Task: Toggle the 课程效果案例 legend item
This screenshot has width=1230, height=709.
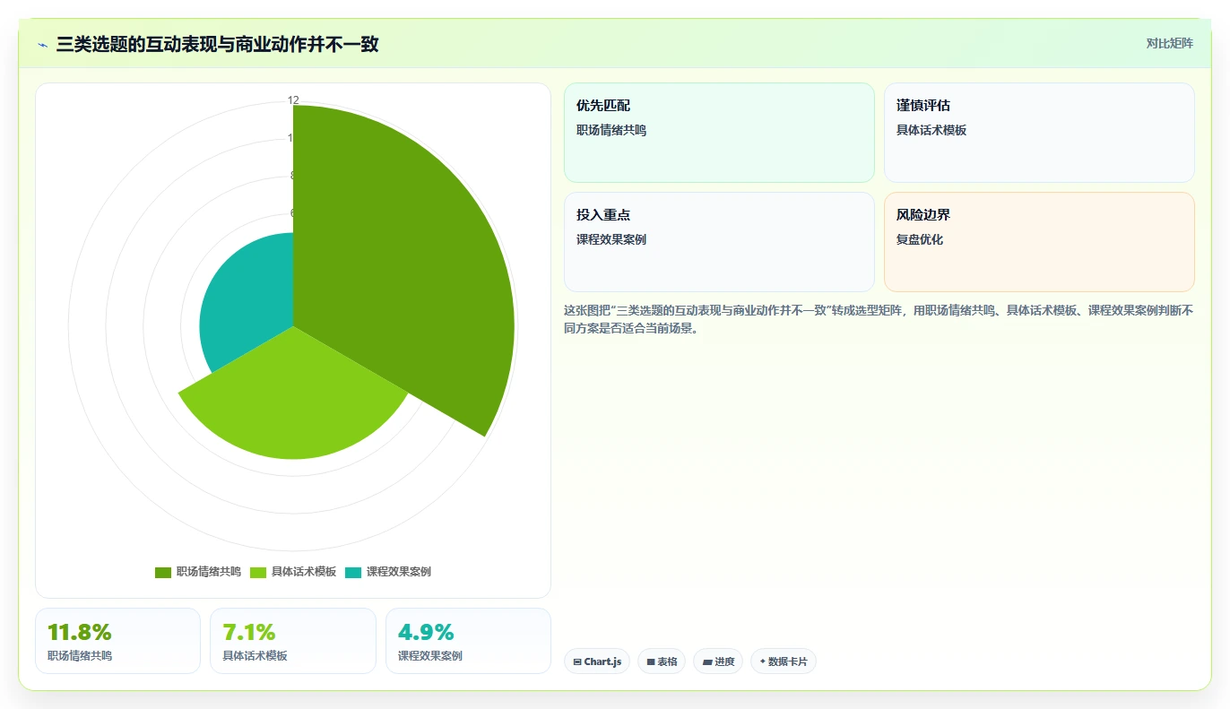Action: pyautogui.click(x=388, y=572)
